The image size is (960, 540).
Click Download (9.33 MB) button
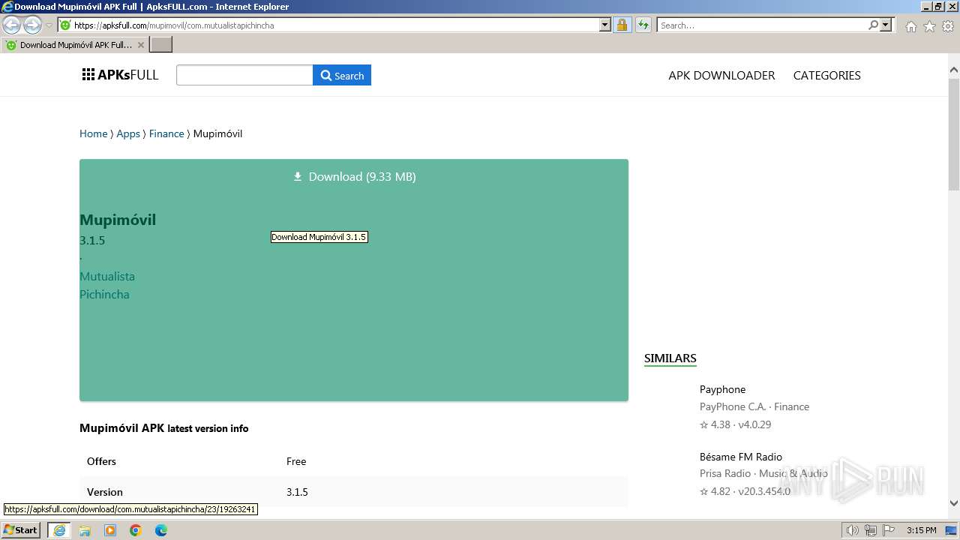point(354,176)
